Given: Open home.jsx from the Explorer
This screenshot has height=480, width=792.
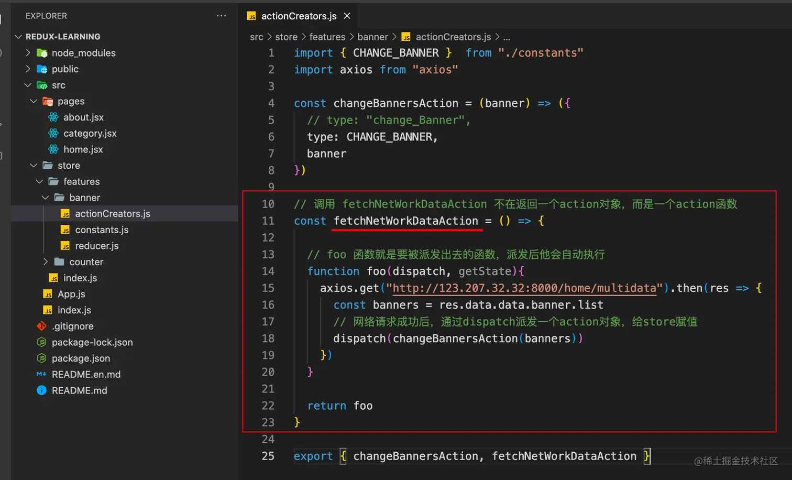Looking at the screenshot, I should 83,149.
